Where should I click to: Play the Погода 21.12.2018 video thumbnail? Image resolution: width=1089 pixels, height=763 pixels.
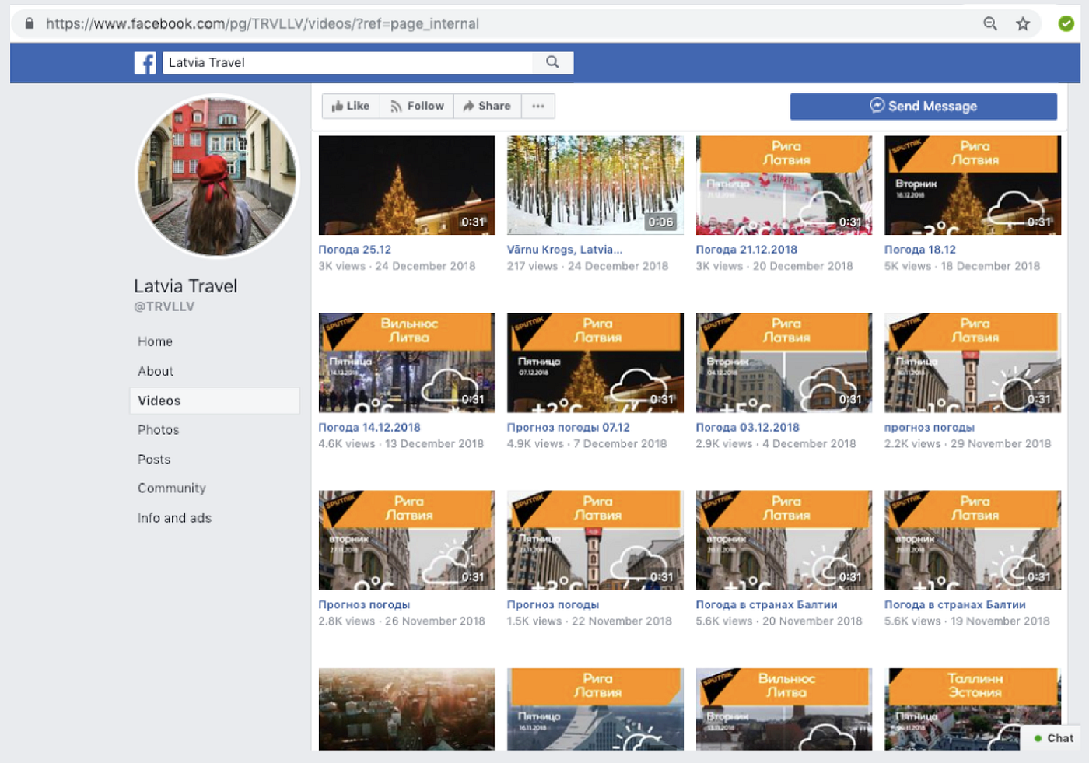pyautogui.click(x=784, y=185)
